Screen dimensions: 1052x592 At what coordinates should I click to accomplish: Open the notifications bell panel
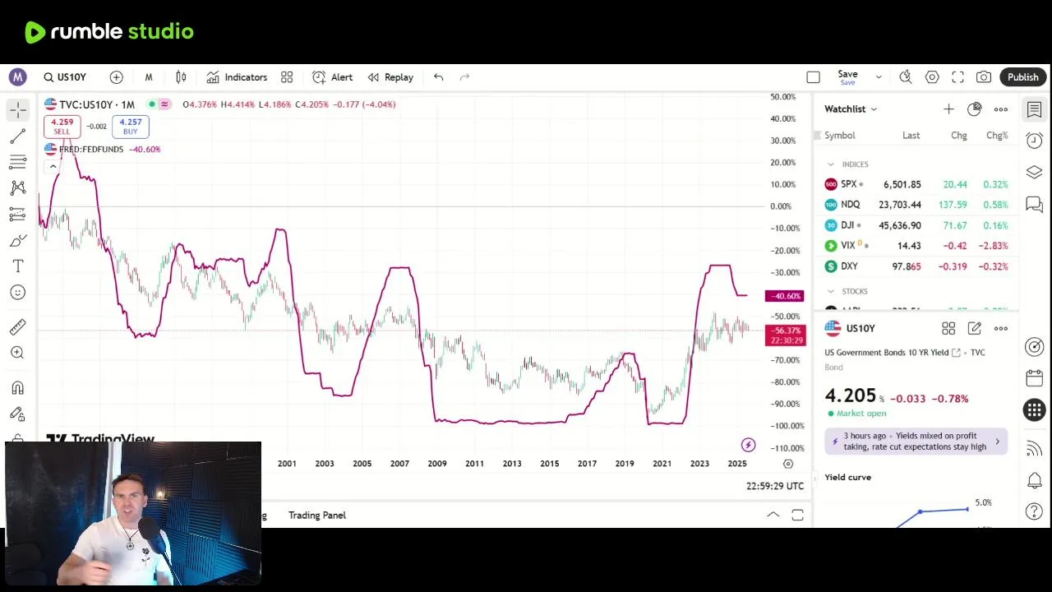(1035, 480)
